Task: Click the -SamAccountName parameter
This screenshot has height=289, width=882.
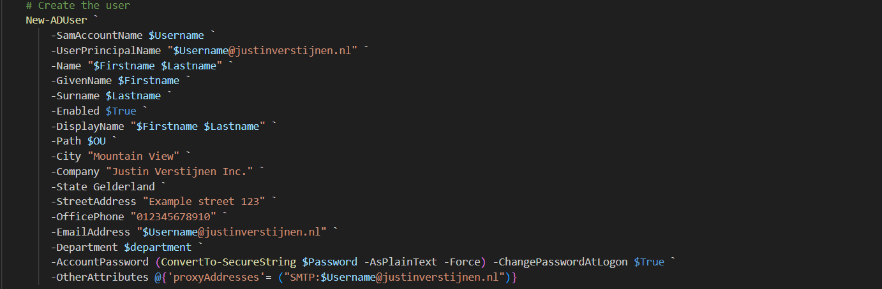Action: tap(97, 36)
